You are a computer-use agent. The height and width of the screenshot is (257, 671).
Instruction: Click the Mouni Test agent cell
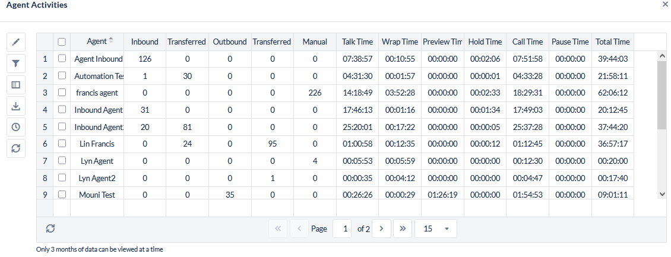[97, 195]
